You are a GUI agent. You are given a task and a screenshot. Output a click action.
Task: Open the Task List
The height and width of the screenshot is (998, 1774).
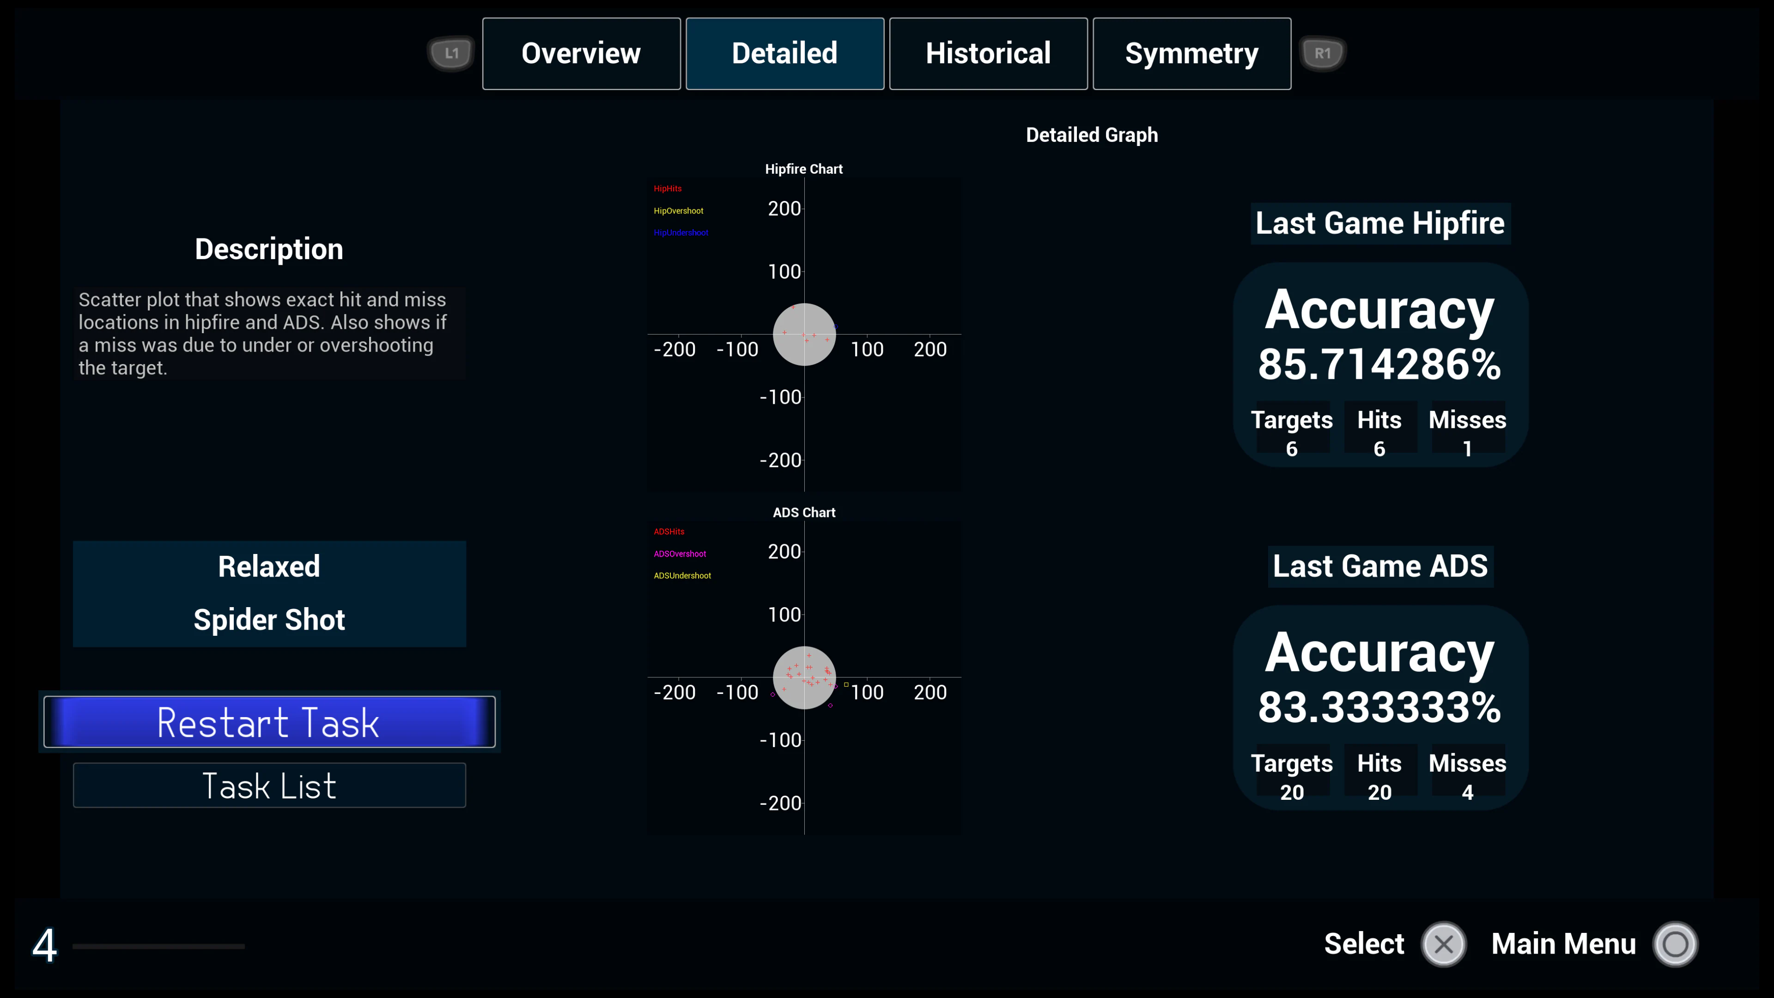click(268, 785)
